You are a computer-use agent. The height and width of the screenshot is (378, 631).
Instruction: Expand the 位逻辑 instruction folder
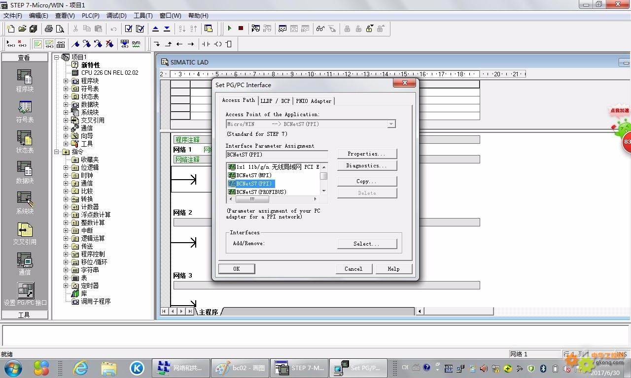(x=66, y=167)
